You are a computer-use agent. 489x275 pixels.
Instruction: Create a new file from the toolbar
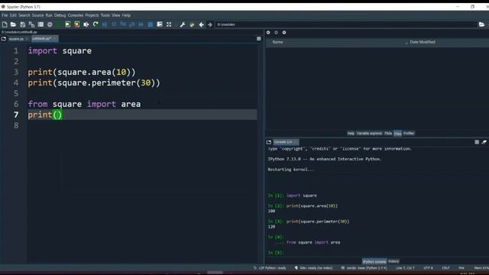tap(5, 24)
